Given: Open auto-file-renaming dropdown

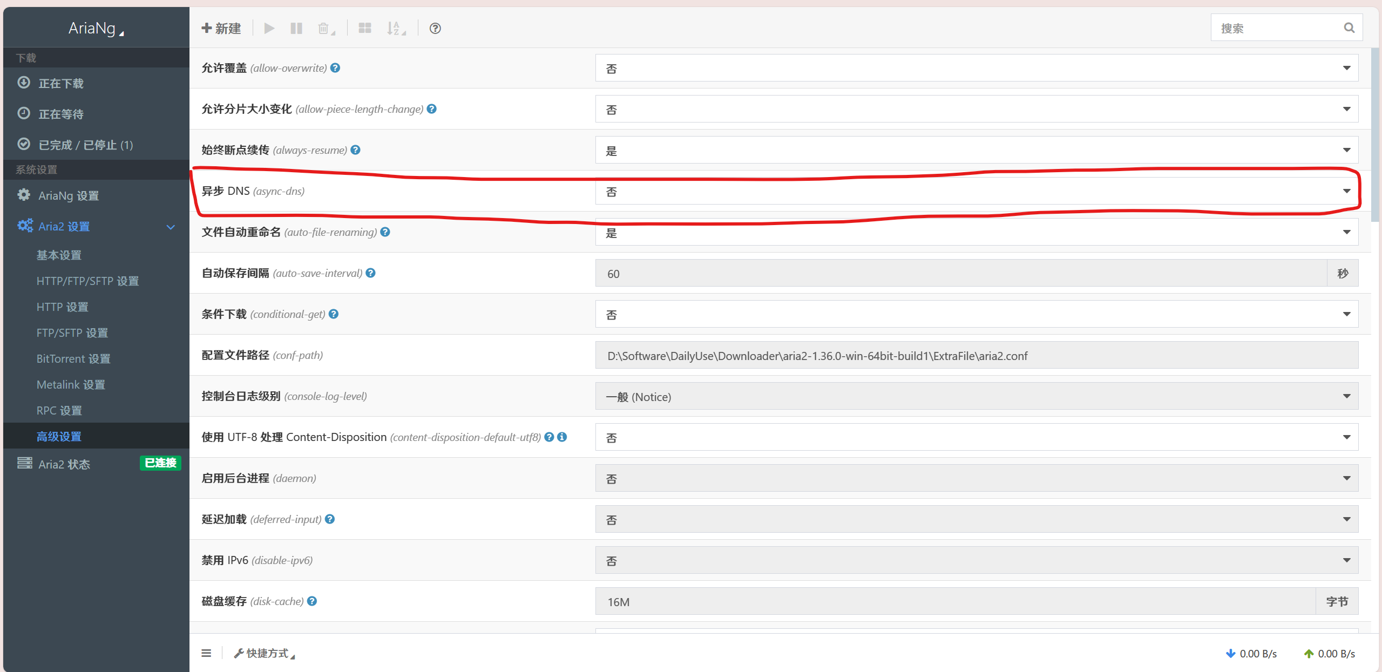Looking at the screenshot, I should (x=977, y=232).
